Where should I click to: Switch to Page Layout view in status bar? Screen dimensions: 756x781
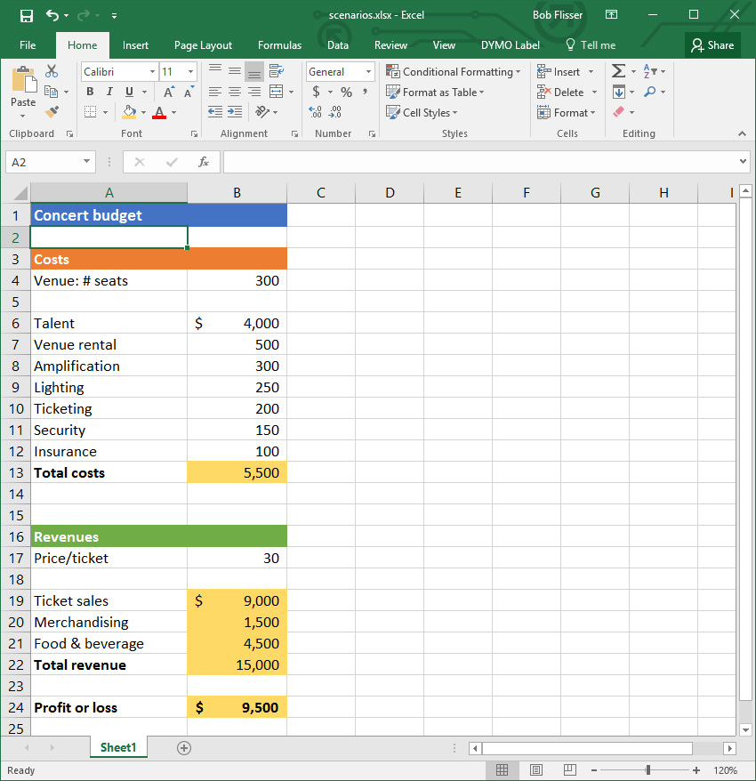[x=536, y=770]
